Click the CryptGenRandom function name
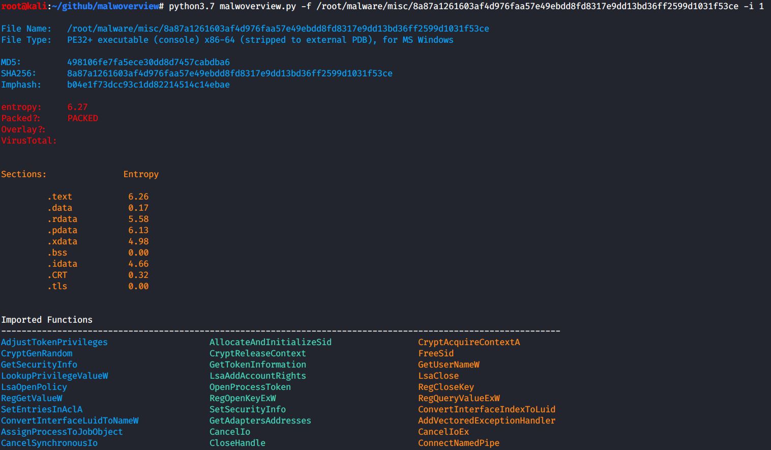 pyautogui.click(x=37, y=353)
